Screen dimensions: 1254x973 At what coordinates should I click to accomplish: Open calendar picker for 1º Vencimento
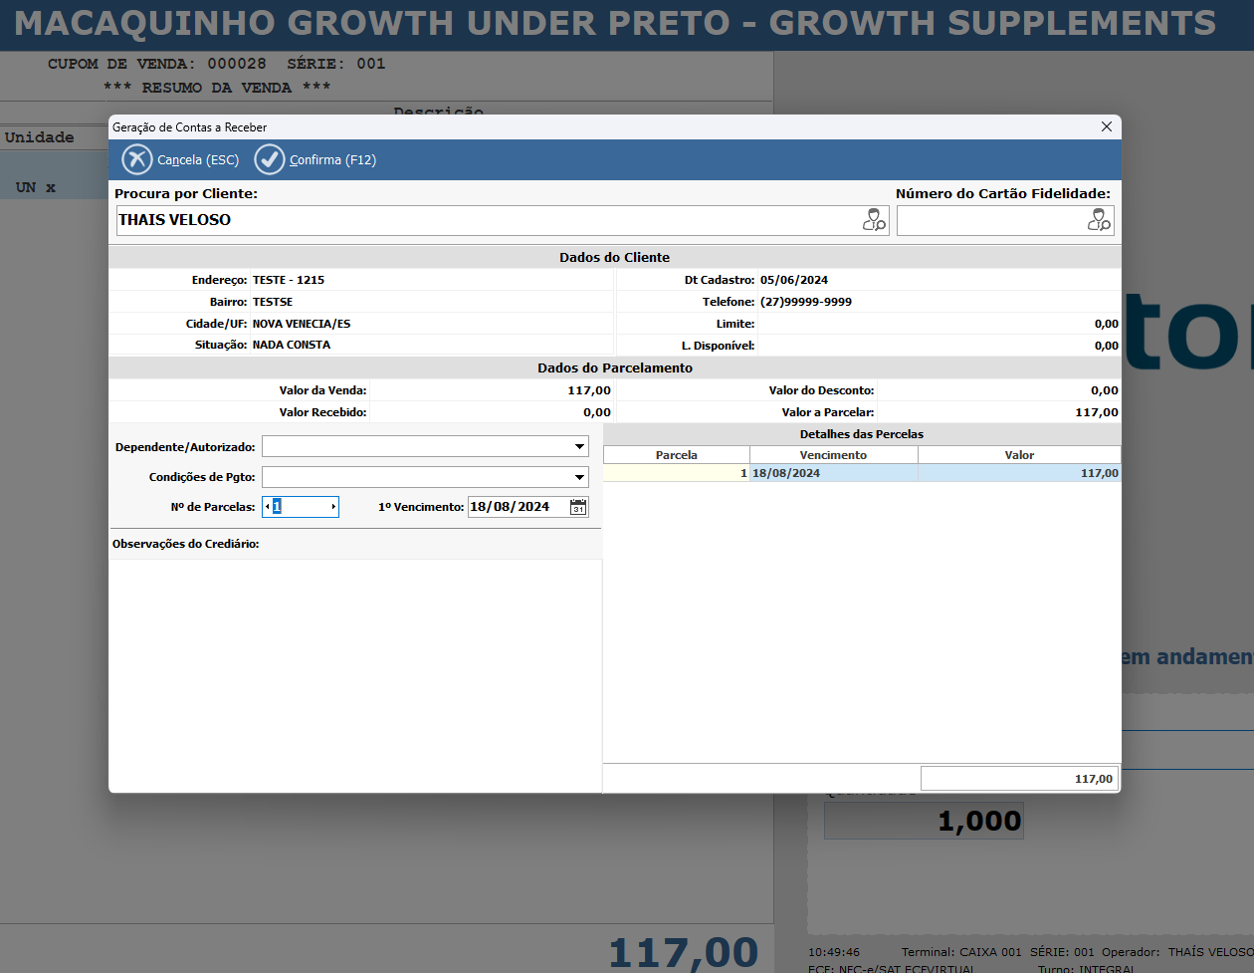click(578, 507)
